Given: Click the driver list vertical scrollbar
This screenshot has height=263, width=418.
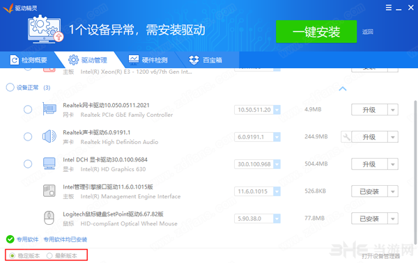Looking at the screenshot, I should click(415, 173).
